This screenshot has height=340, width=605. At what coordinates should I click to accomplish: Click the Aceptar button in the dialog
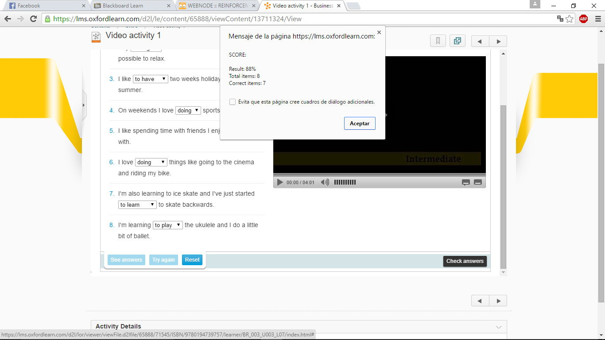360,124
